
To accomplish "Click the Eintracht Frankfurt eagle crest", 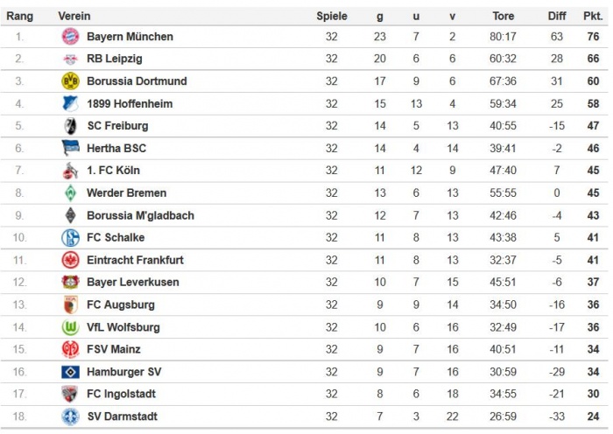I will click(70, 260).
